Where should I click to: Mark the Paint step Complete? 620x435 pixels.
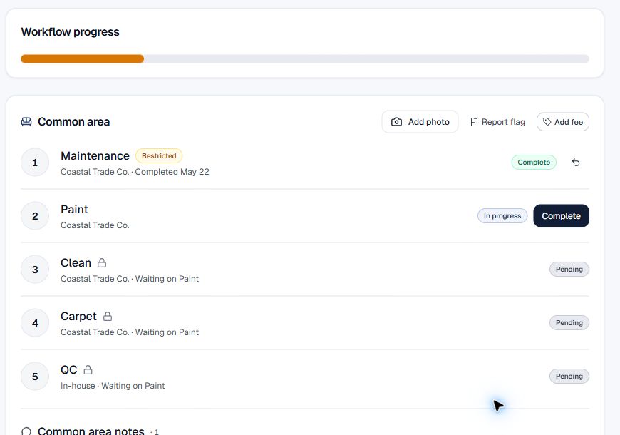[561, 216]
